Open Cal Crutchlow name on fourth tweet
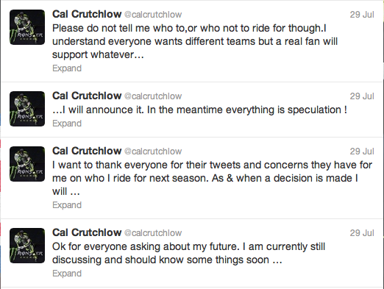 (x=87, y=232)
